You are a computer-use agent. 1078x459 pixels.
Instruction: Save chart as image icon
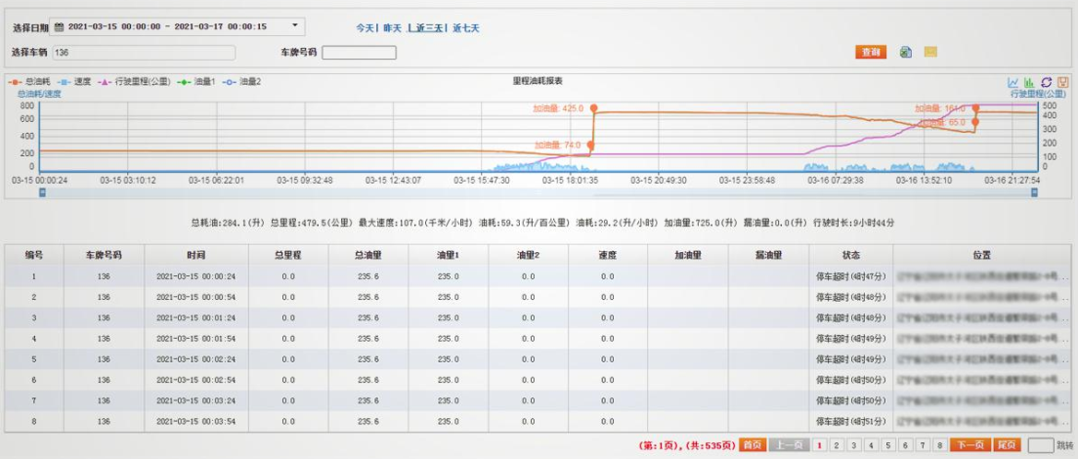coord(1062,82)
